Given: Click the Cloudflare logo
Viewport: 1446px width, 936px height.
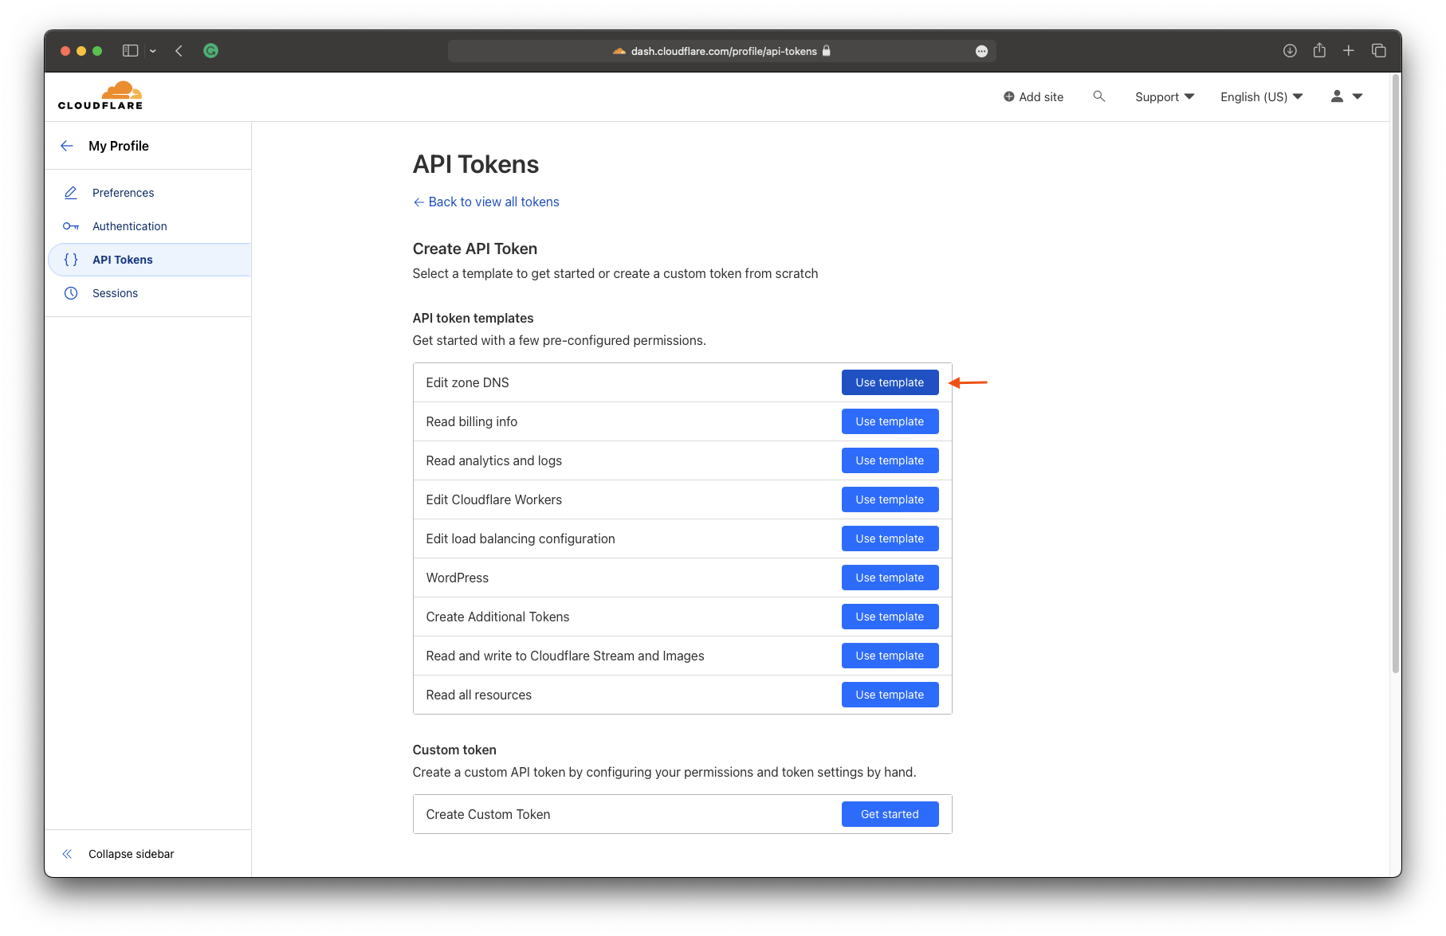Looking at the screenshot, I should point(100,96).
